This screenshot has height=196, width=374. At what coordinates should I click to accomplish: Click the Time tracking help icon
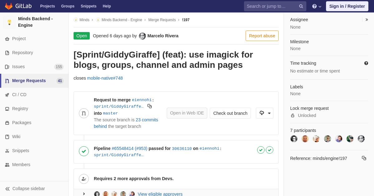pyautogui.click(x=366, y=63)
